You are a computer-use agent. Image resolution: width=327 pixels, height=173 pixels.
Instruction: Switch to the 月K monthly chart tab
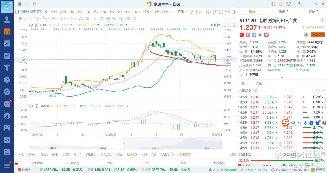coord(88,12)
